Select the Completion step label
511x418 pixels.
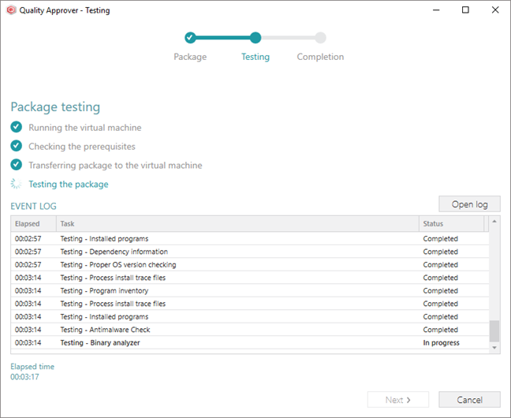pyautogui.click(x=320, y=57)
